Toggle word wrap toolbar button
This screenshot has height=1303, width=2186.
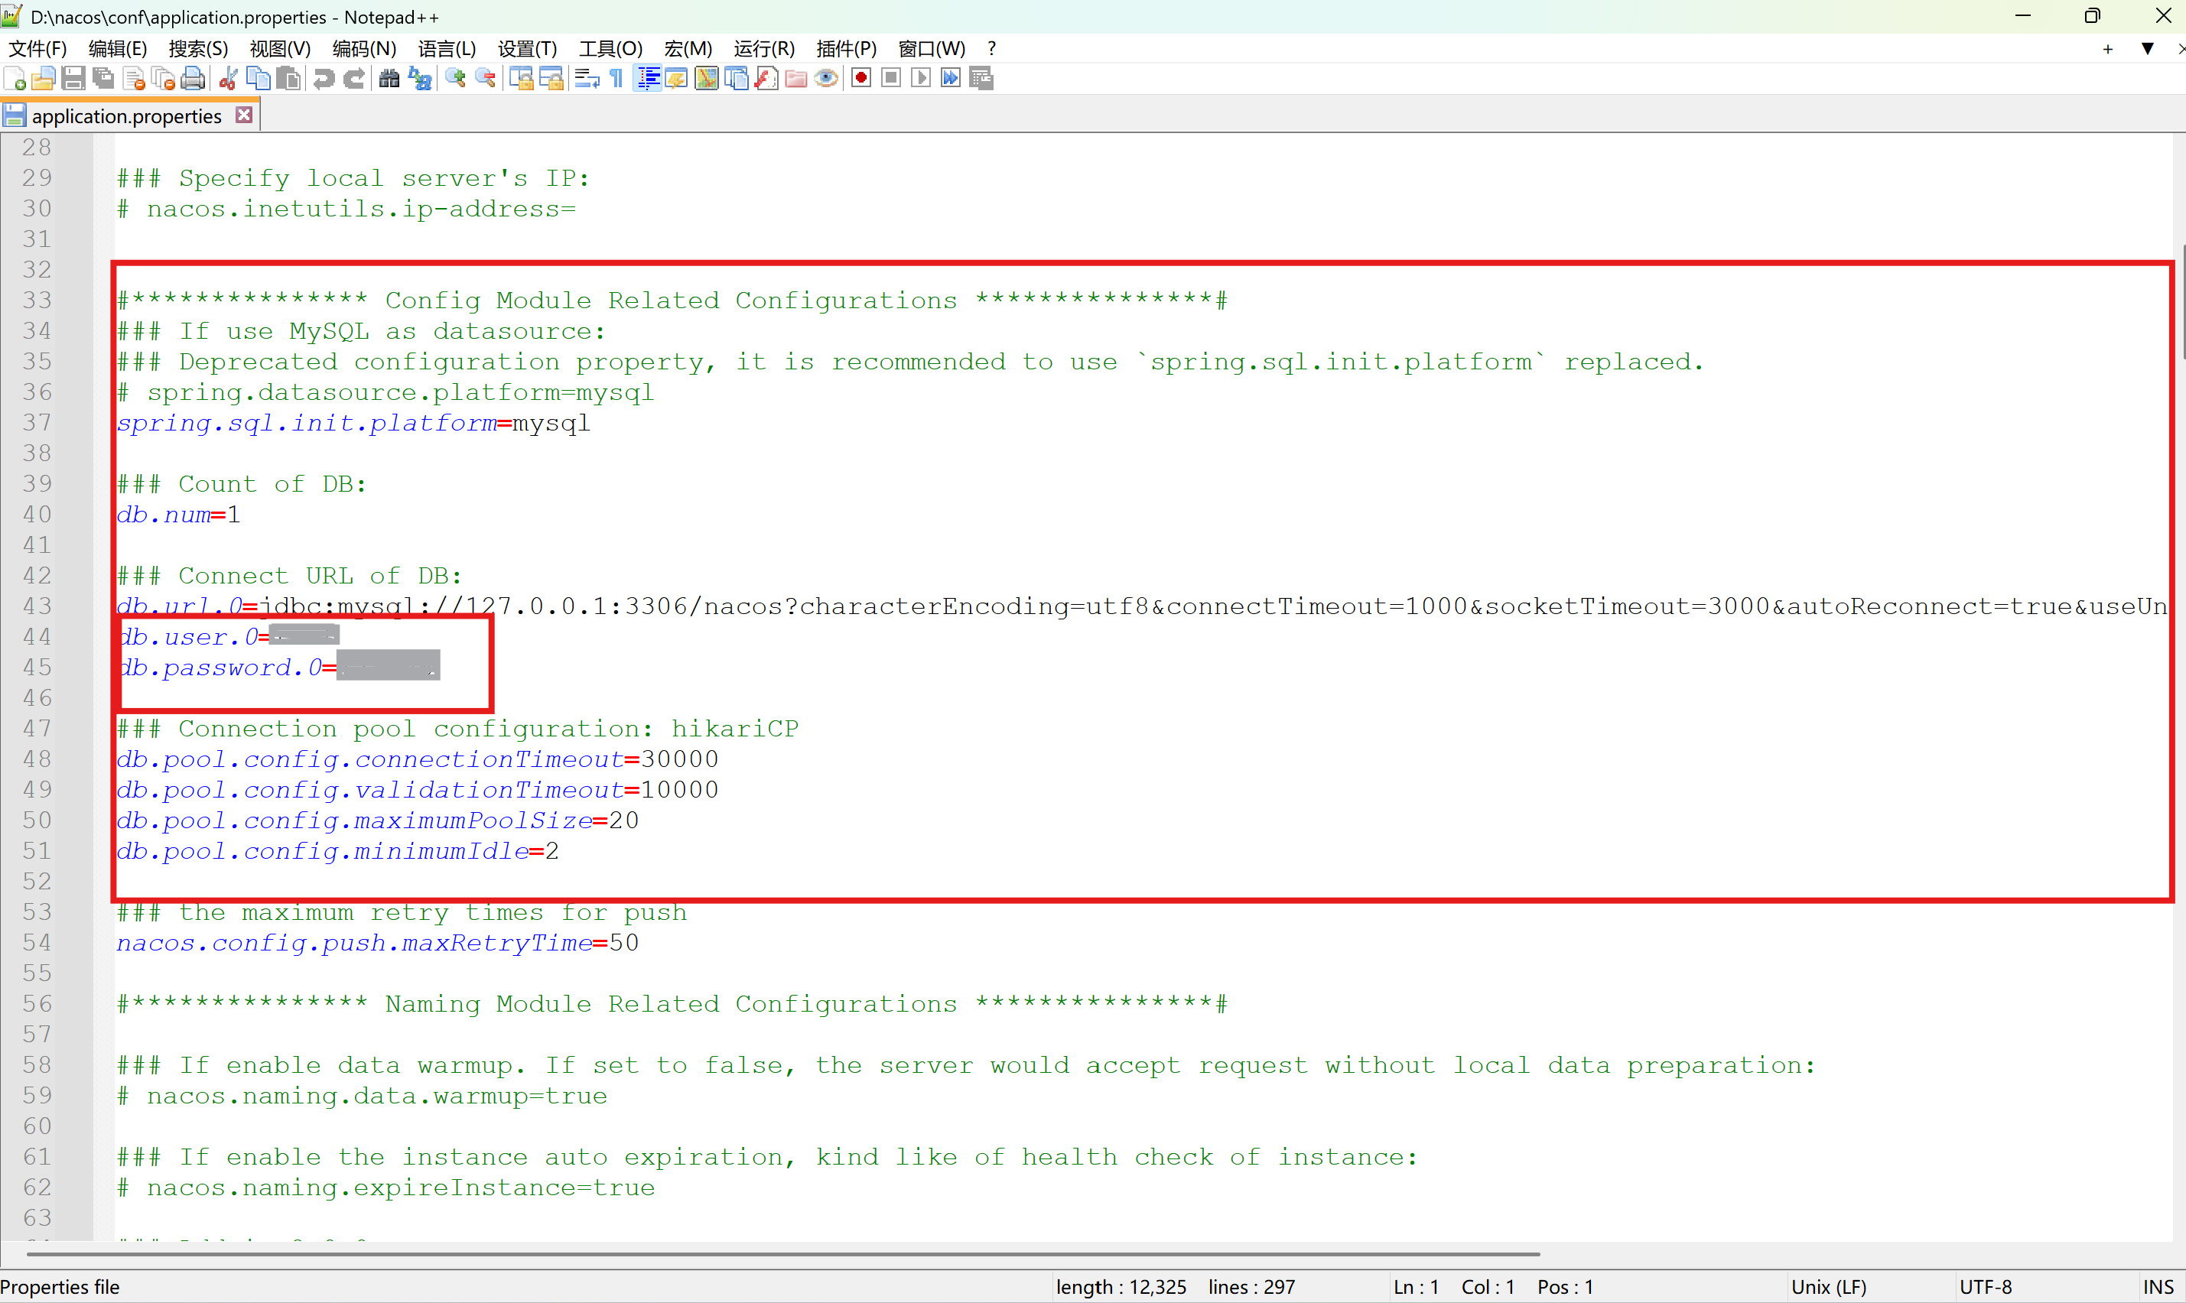click(587, 79)
